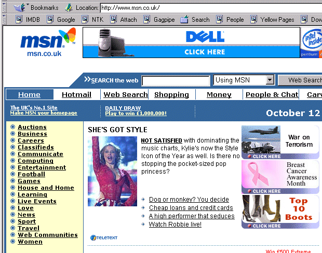The height and width of the screenshot is (253, 322).
Task: Open the Yellow Pages bookmark icon
Action: [253, 19]
